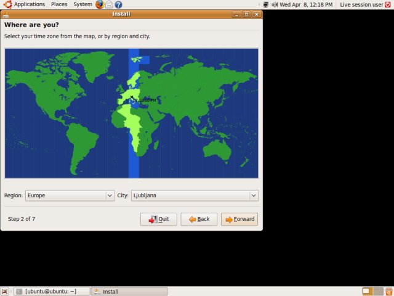The image size is (394, 296).
Task: Click the 'Where are you?' heading
Action: [31, 25]
